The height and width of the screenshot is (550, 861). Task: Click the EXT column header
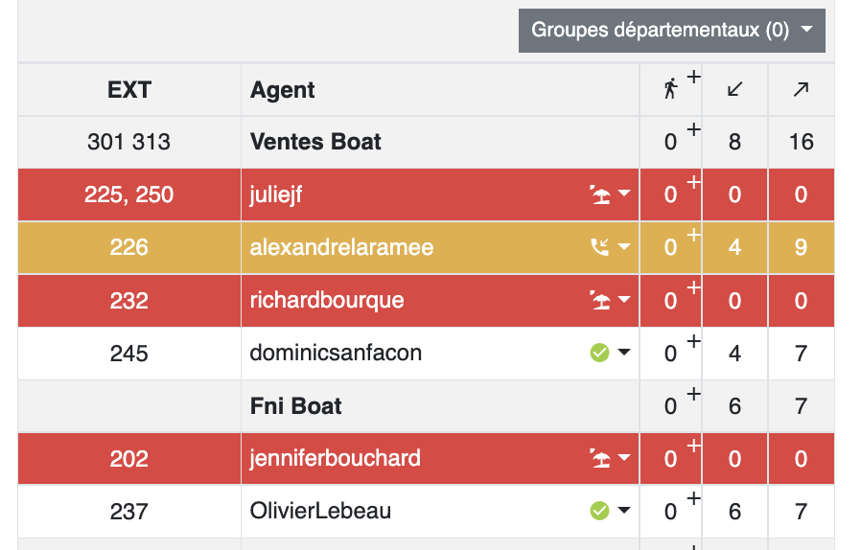[129, 90]
